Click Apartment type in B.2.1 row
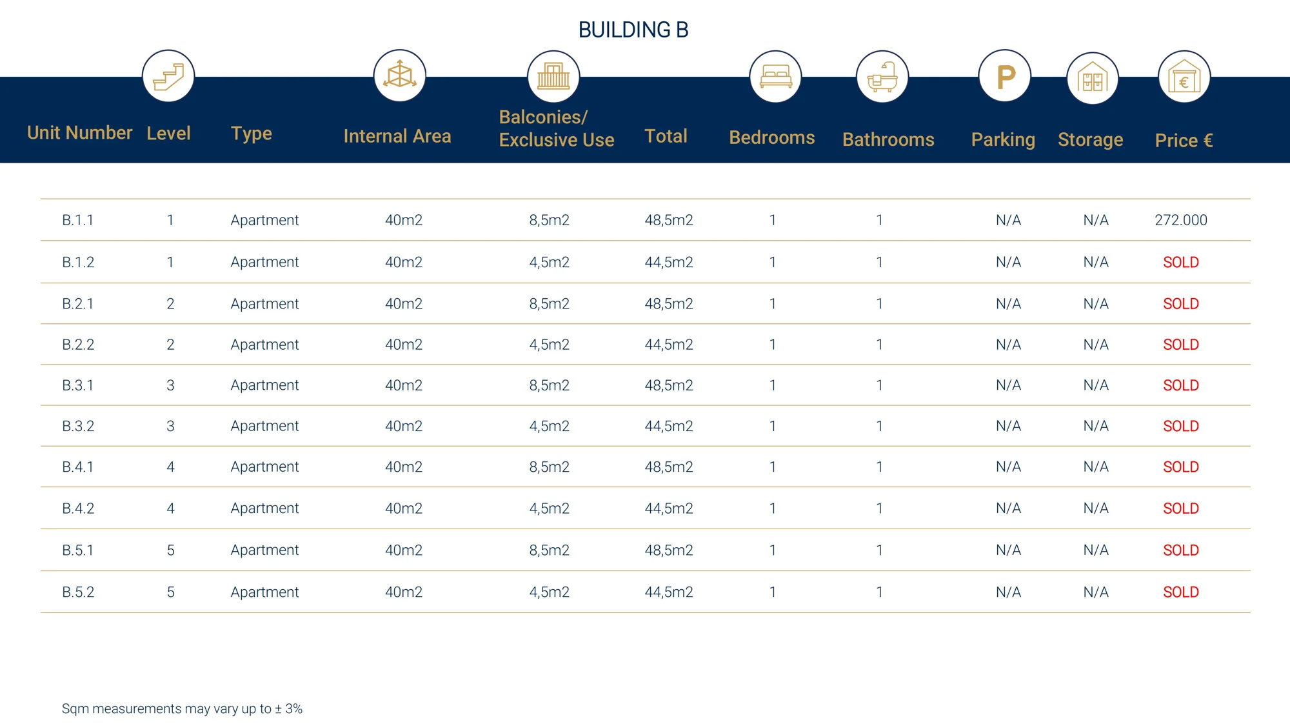The width and height of the screenshot is (1290, 726). point(264,304)
